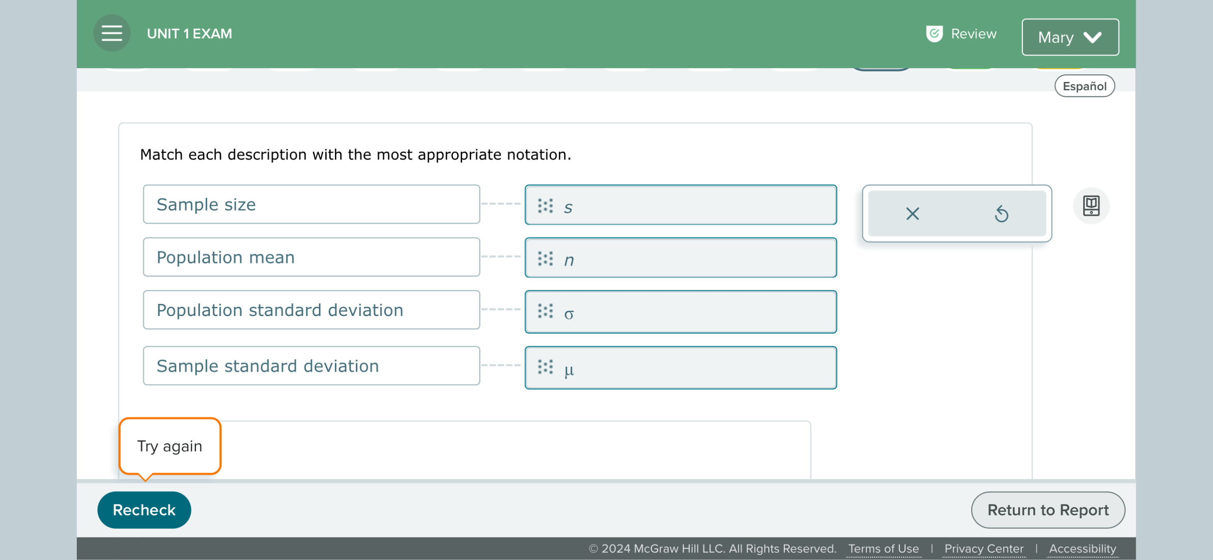The image size is (1213, 560).
Task: Select the Sample size description box
Action: point(311,204)
